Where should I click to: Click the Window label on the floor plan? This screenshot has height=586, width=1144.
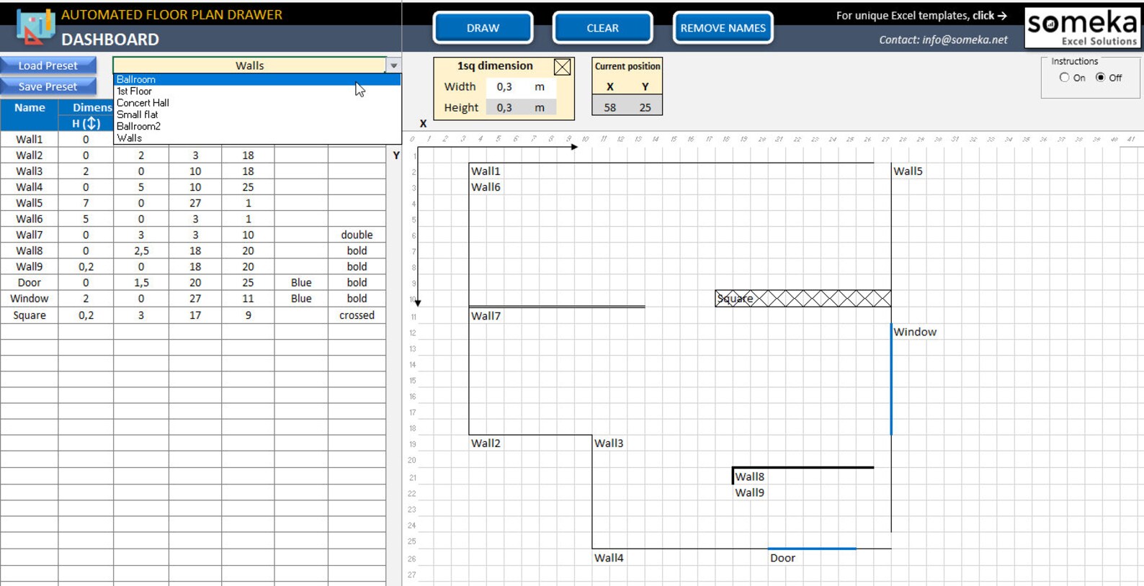click(915, 332)
